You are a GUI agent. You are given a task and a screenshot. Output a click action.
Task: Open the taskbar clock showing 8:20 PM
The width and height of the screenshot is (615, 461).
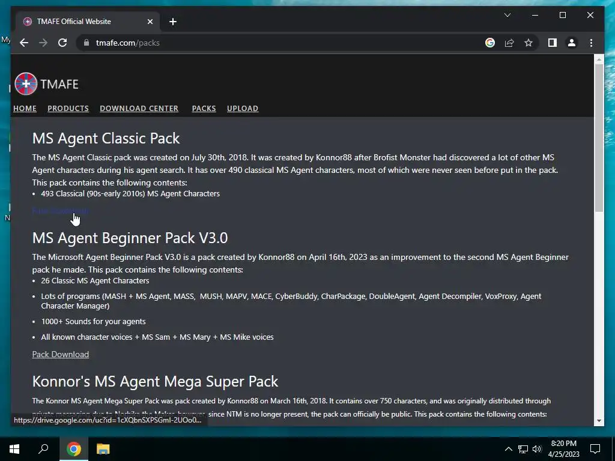tap(563, 449)
